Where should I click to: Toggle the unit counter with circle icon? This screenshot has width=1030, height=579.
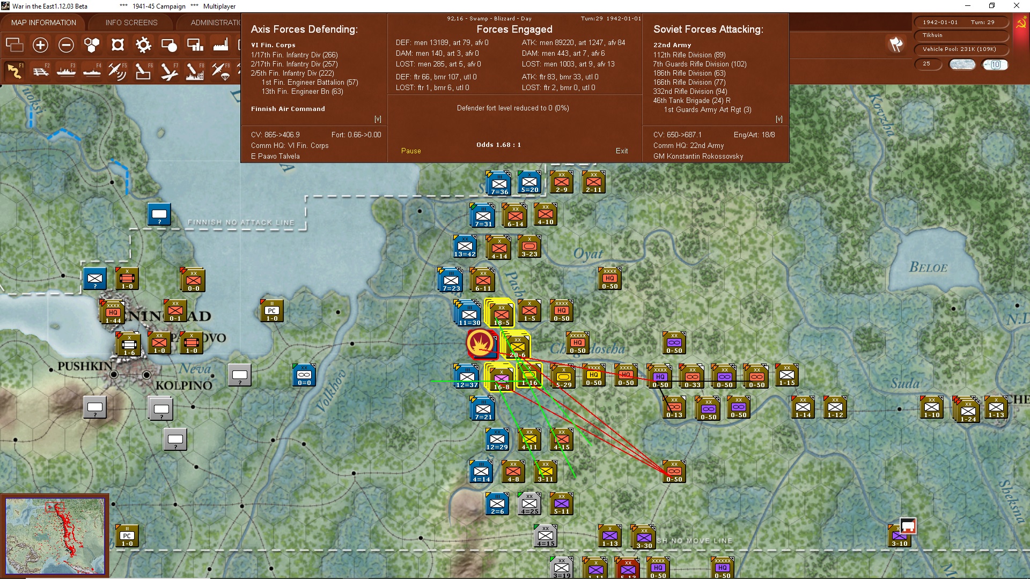[169, 45]
